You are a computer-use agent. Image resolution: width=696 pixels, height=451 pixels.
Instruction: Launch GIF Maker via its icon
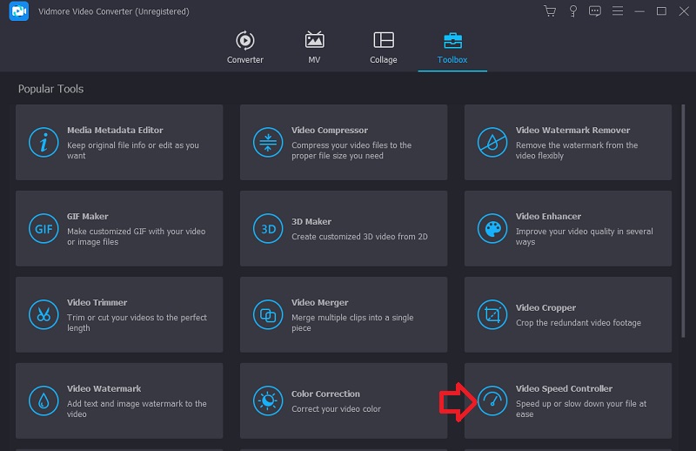click(43, 228)
